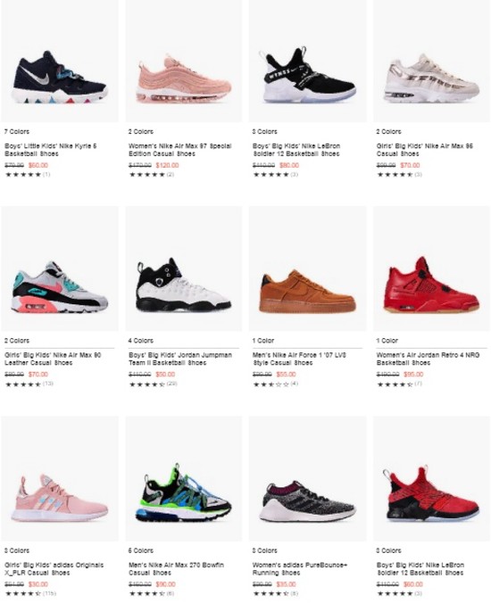491x603 pixels.
Task: Open Women's Nike Air Max 97 Special Edition link
Action: [180, 150]
